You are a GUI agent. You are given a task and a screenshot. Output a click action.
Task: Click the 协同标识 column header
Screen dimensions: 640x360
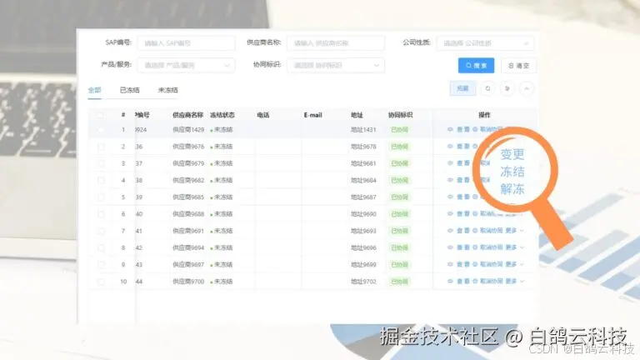400,115
